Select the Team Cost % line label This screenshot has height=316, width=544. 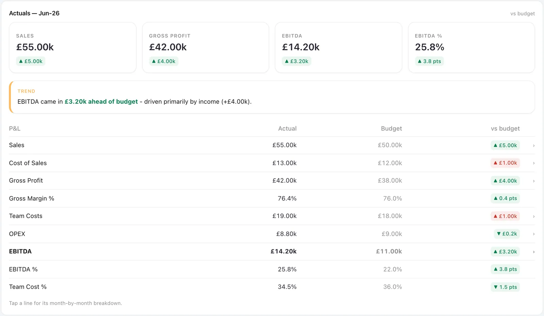pos(28,287)
